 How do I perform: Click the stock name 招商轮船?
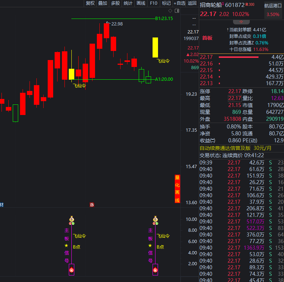tap(211, 5)
